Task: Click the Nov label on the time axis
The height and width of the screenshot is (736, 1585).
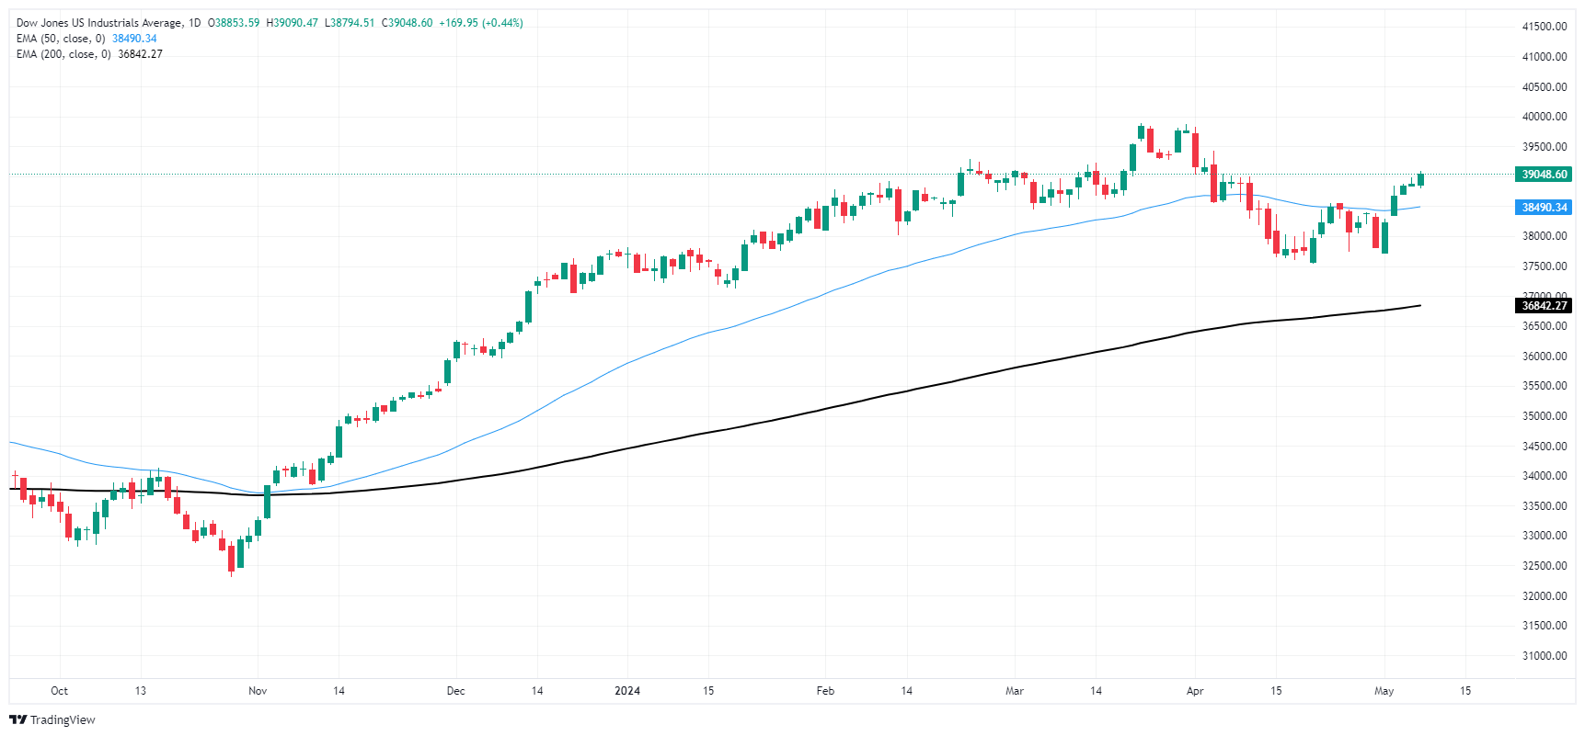Action: [x=258, y=691]
